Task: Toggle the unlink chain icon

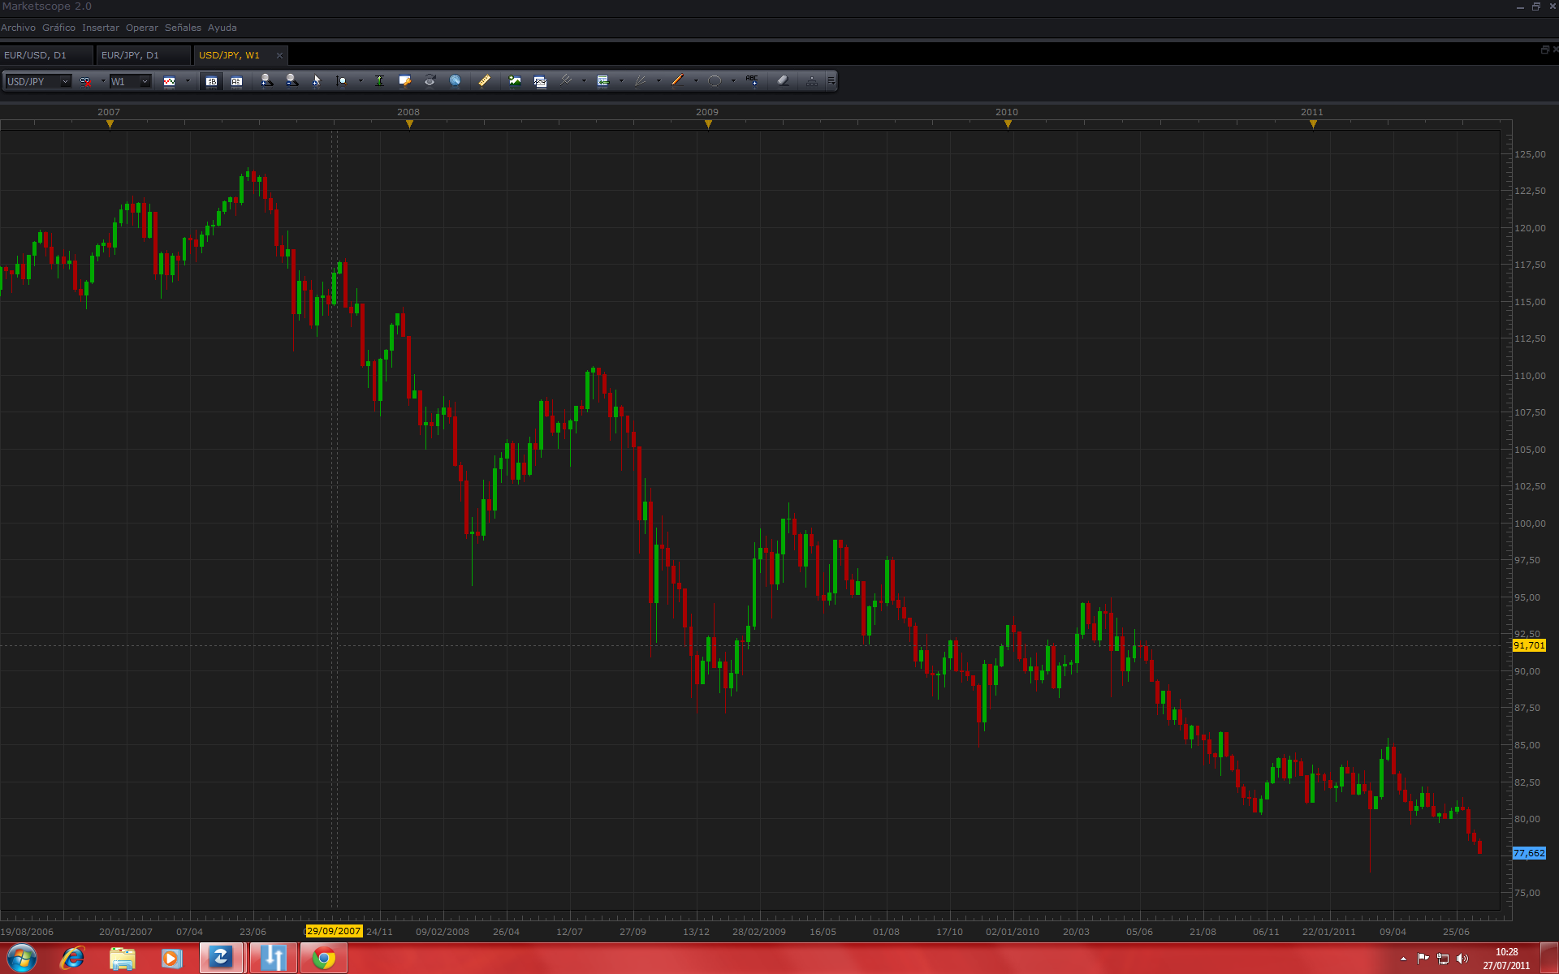Action: click(85, 81)
